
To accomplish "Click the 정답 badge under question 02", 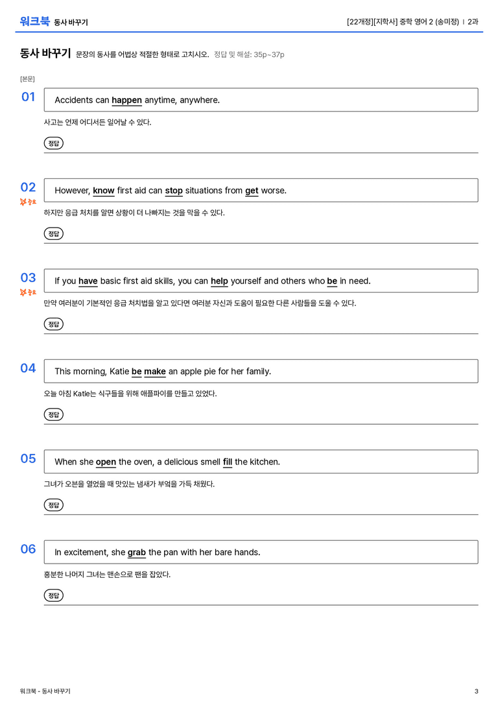I will click(x=53, y=233).
